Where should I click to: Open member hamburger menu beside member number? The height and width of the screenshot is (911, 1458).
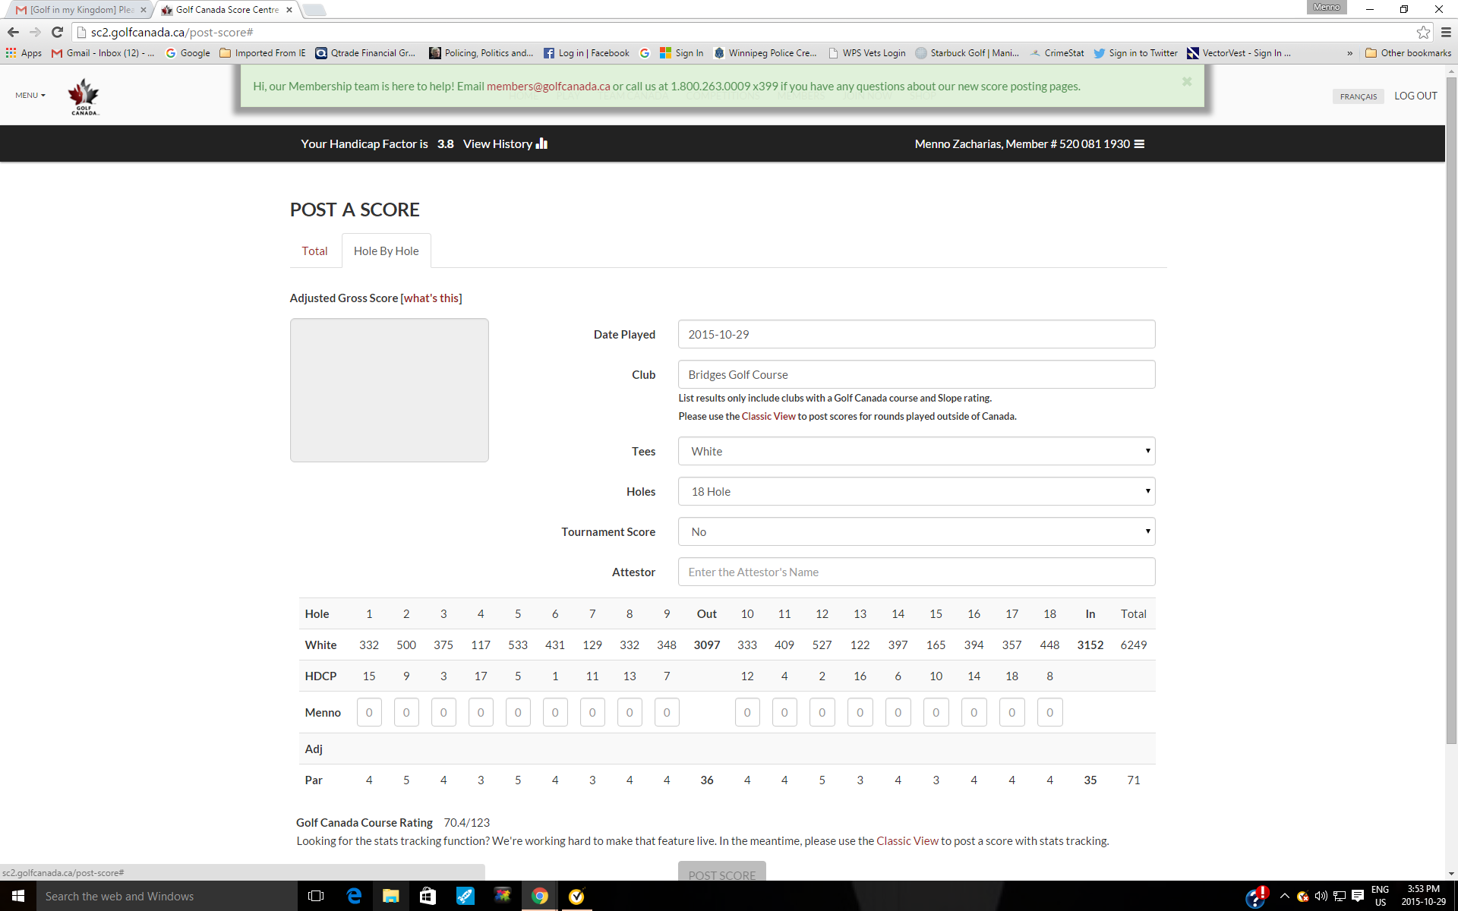coord(1139,144)
